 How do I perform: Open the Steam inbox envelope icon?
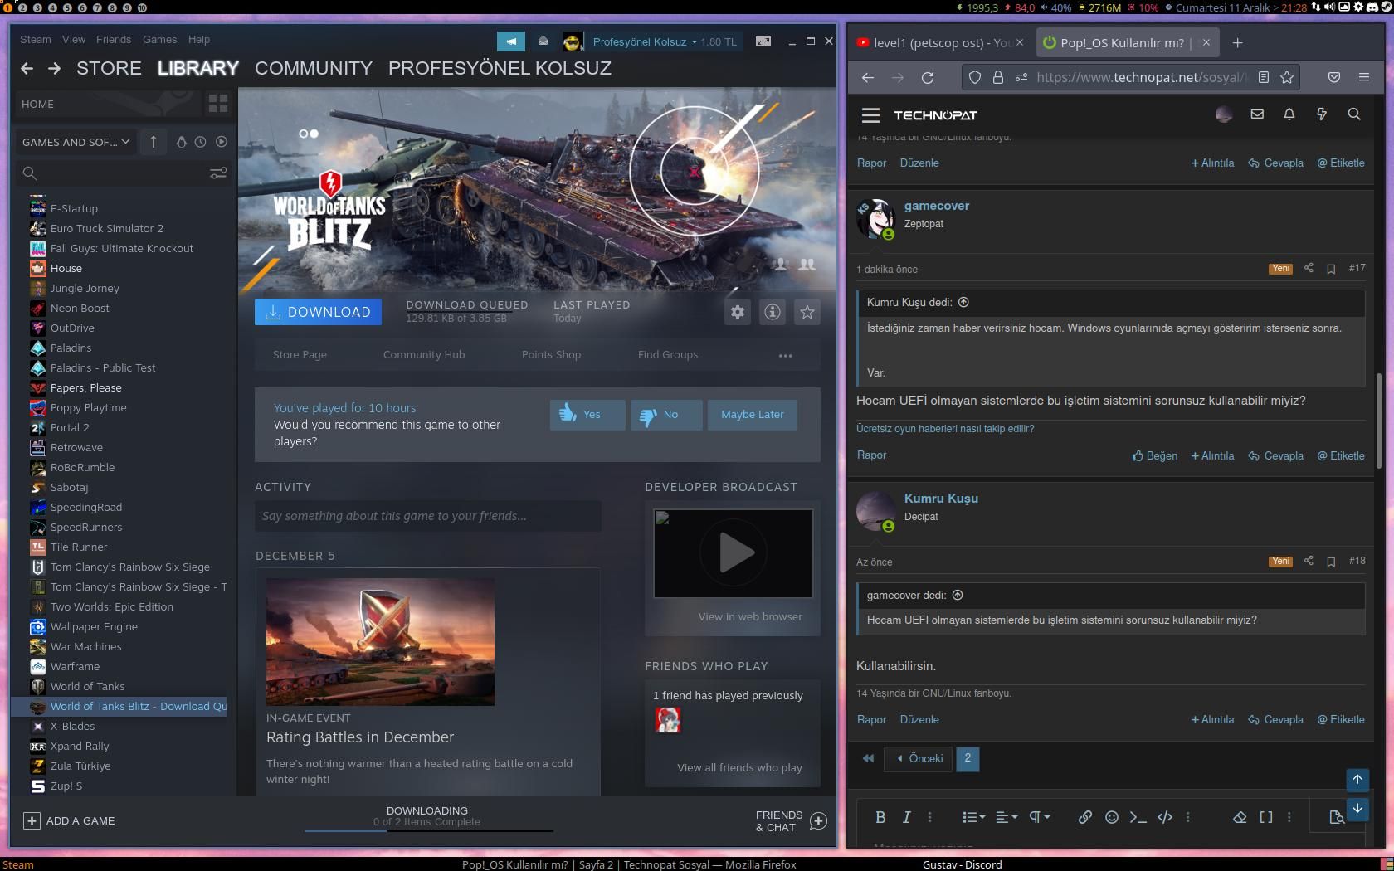coord(543,41)
